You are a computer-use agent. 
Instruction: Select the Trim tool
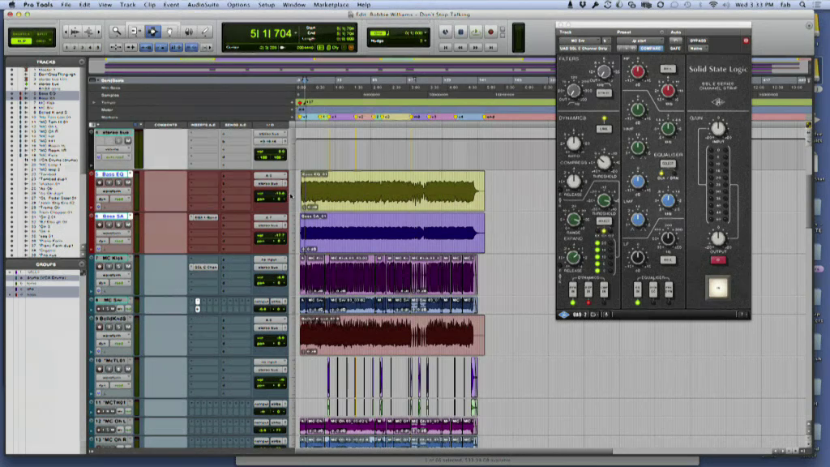(135, 32)
